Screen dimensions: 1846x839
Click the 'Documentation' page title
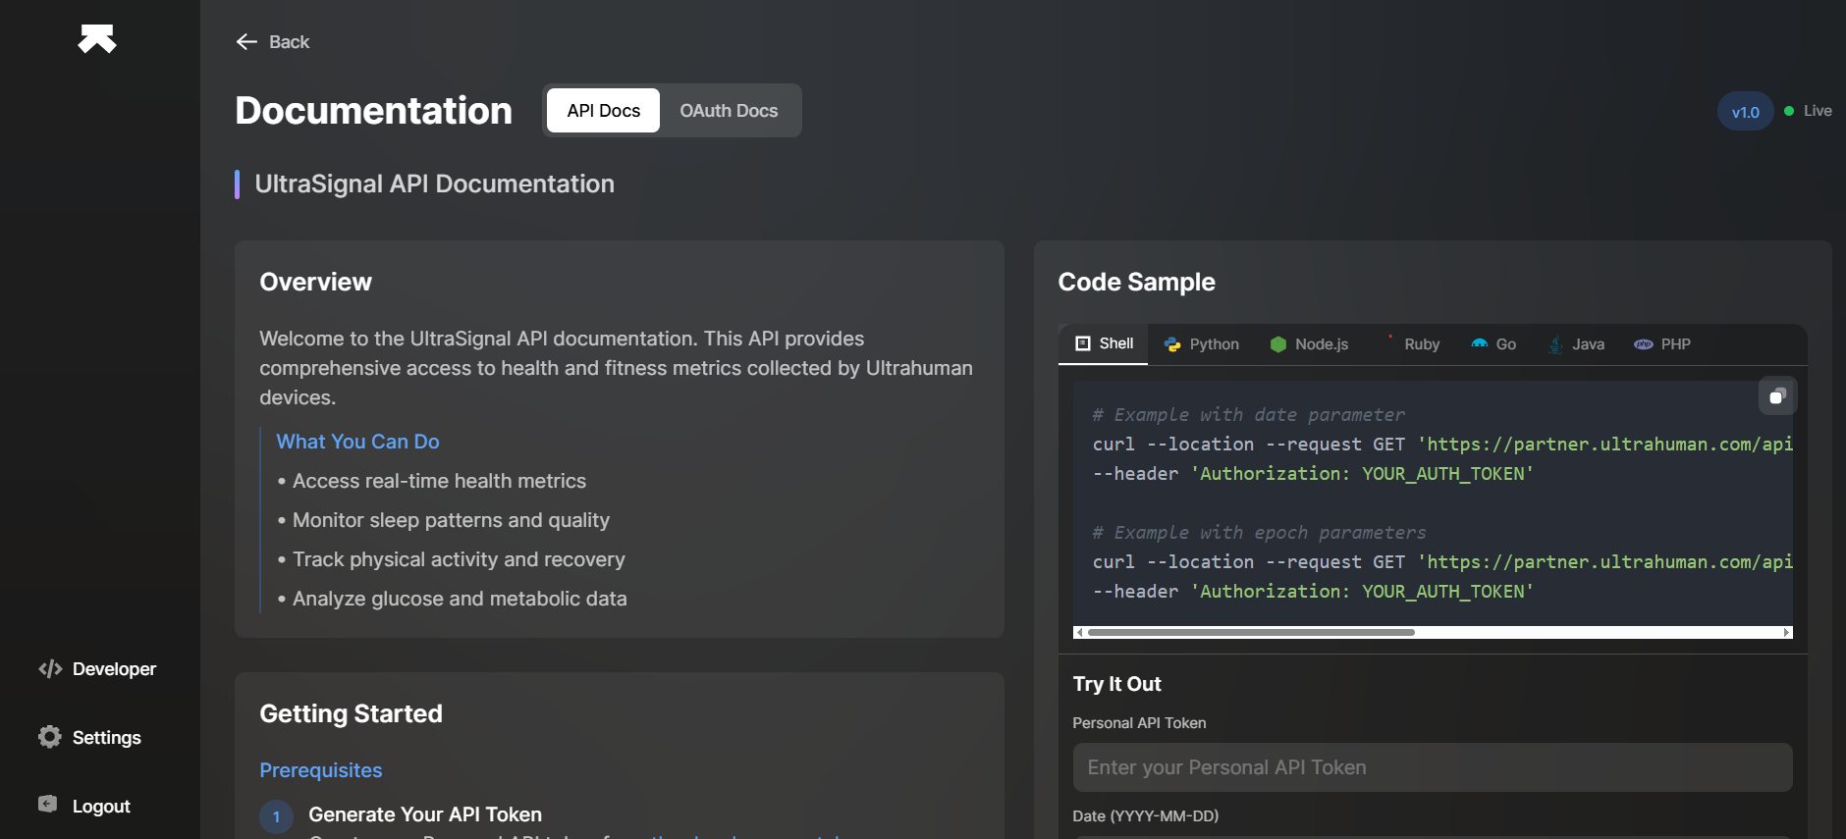coord(373,110)
